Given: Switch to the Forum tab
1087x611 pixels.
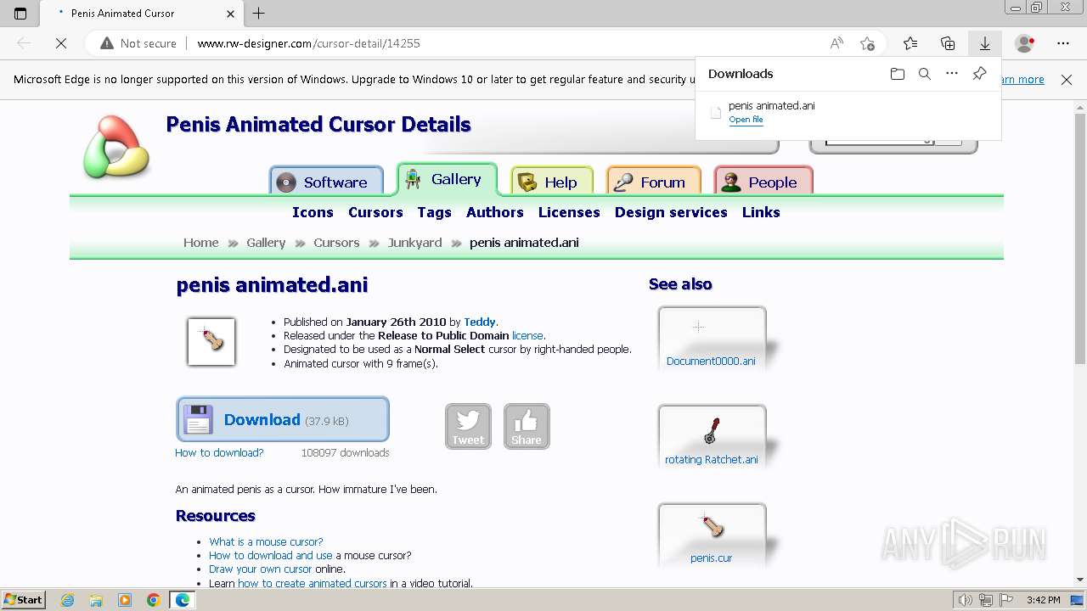Looking at the screenshot, I should [x=653, y=182].
